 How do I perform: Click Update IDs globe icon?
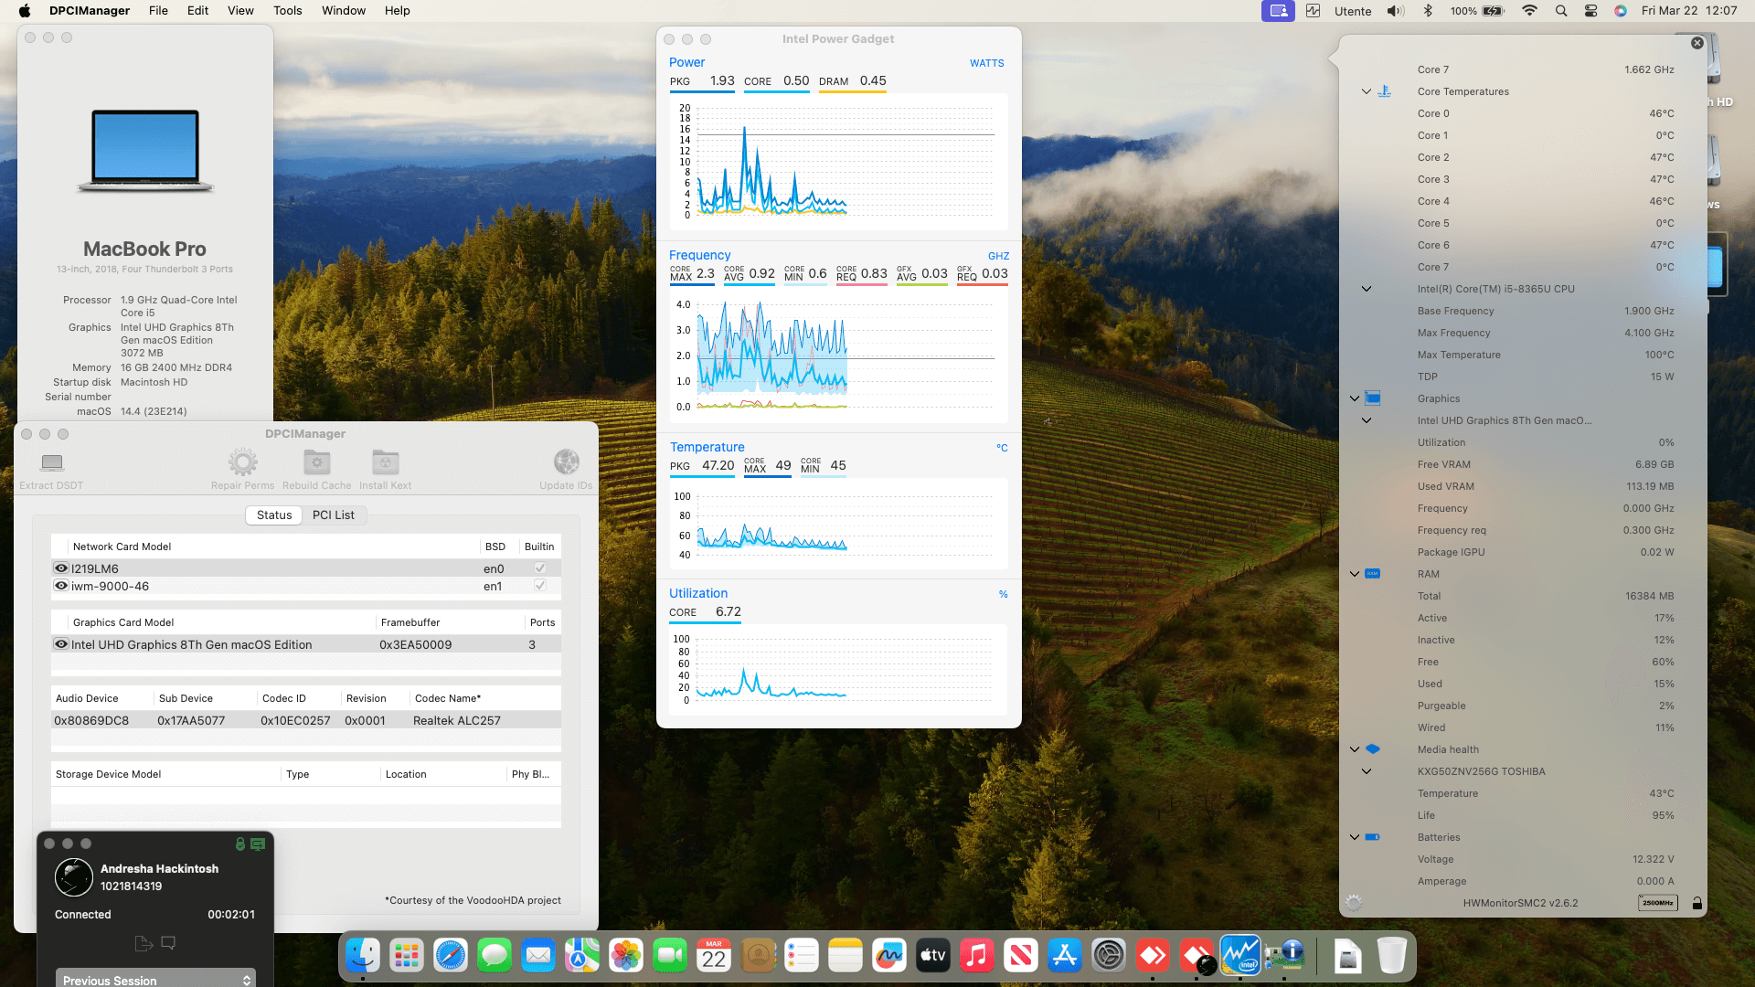coord(566,462)
